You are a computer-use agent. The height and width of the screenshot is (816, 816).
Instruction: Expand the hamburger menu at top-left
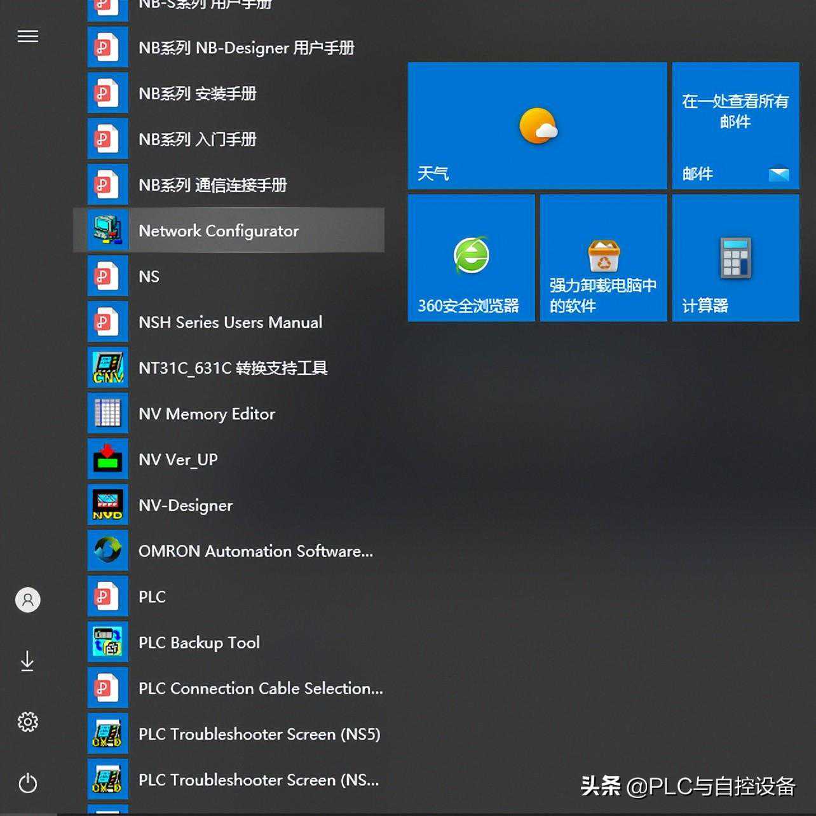tap(27, 36)
